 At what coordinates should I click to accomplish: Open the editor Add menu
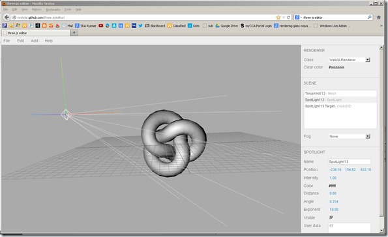pyautogui.click(x=35, y=41)
